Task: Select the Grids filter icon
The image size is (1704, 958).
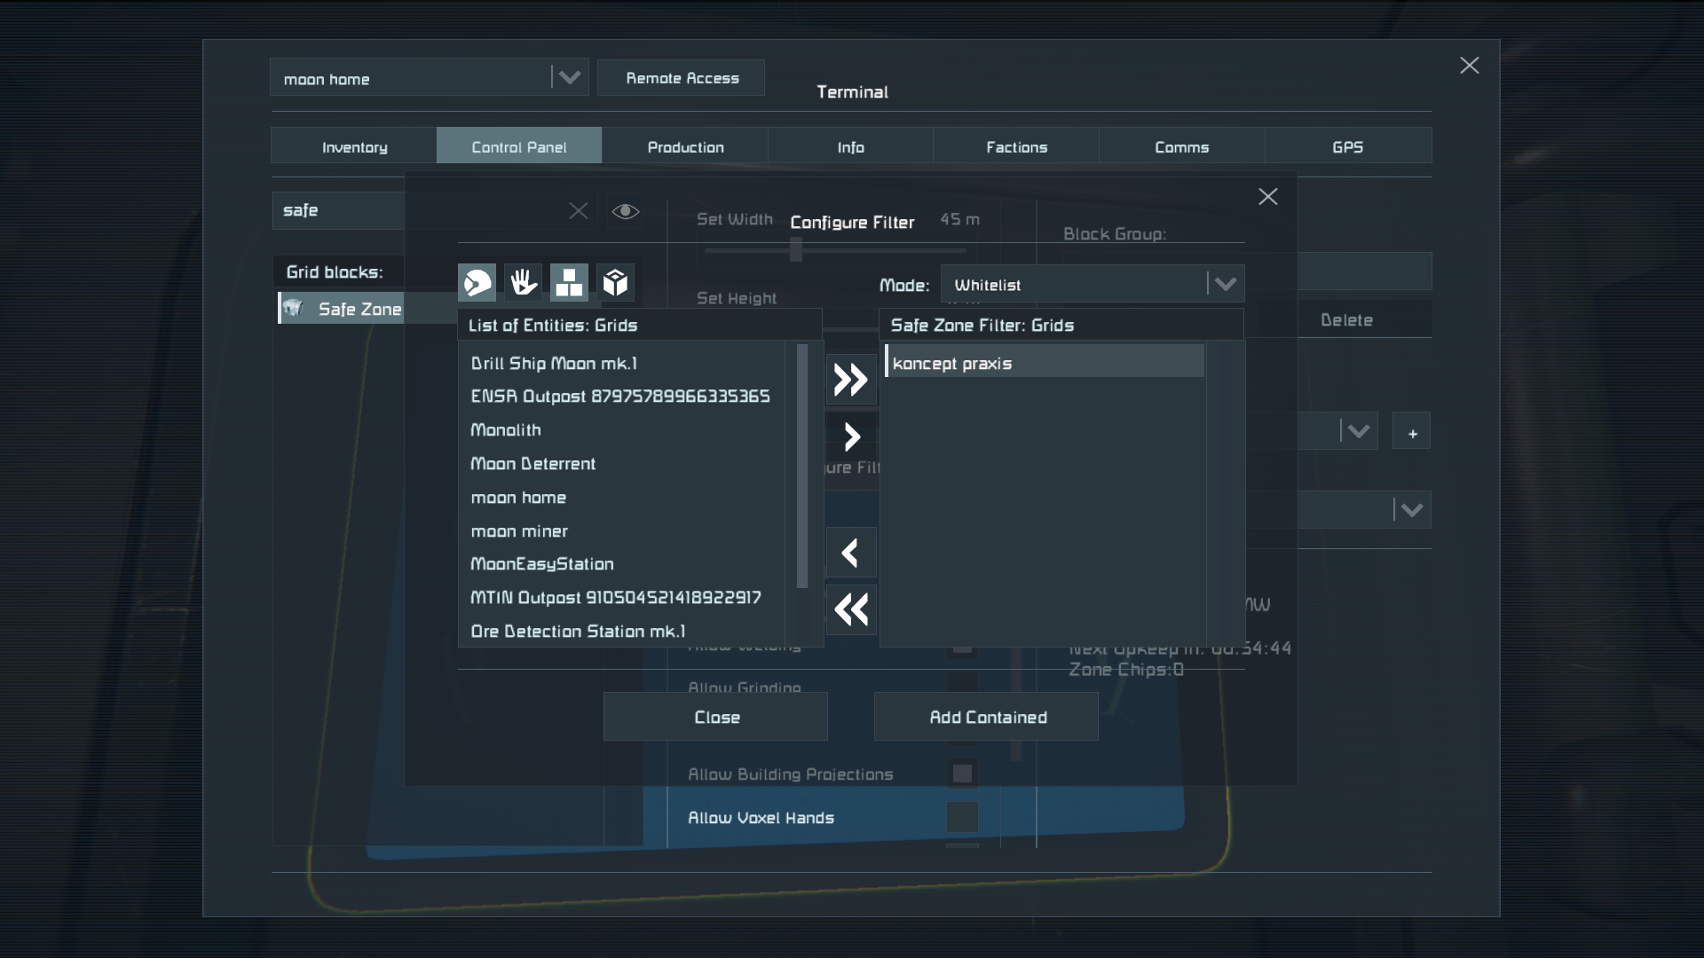Action: 569,283
